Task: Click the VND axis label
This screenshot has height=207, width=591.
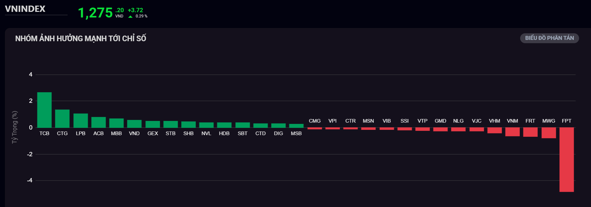Action: [x=134, y=133]
